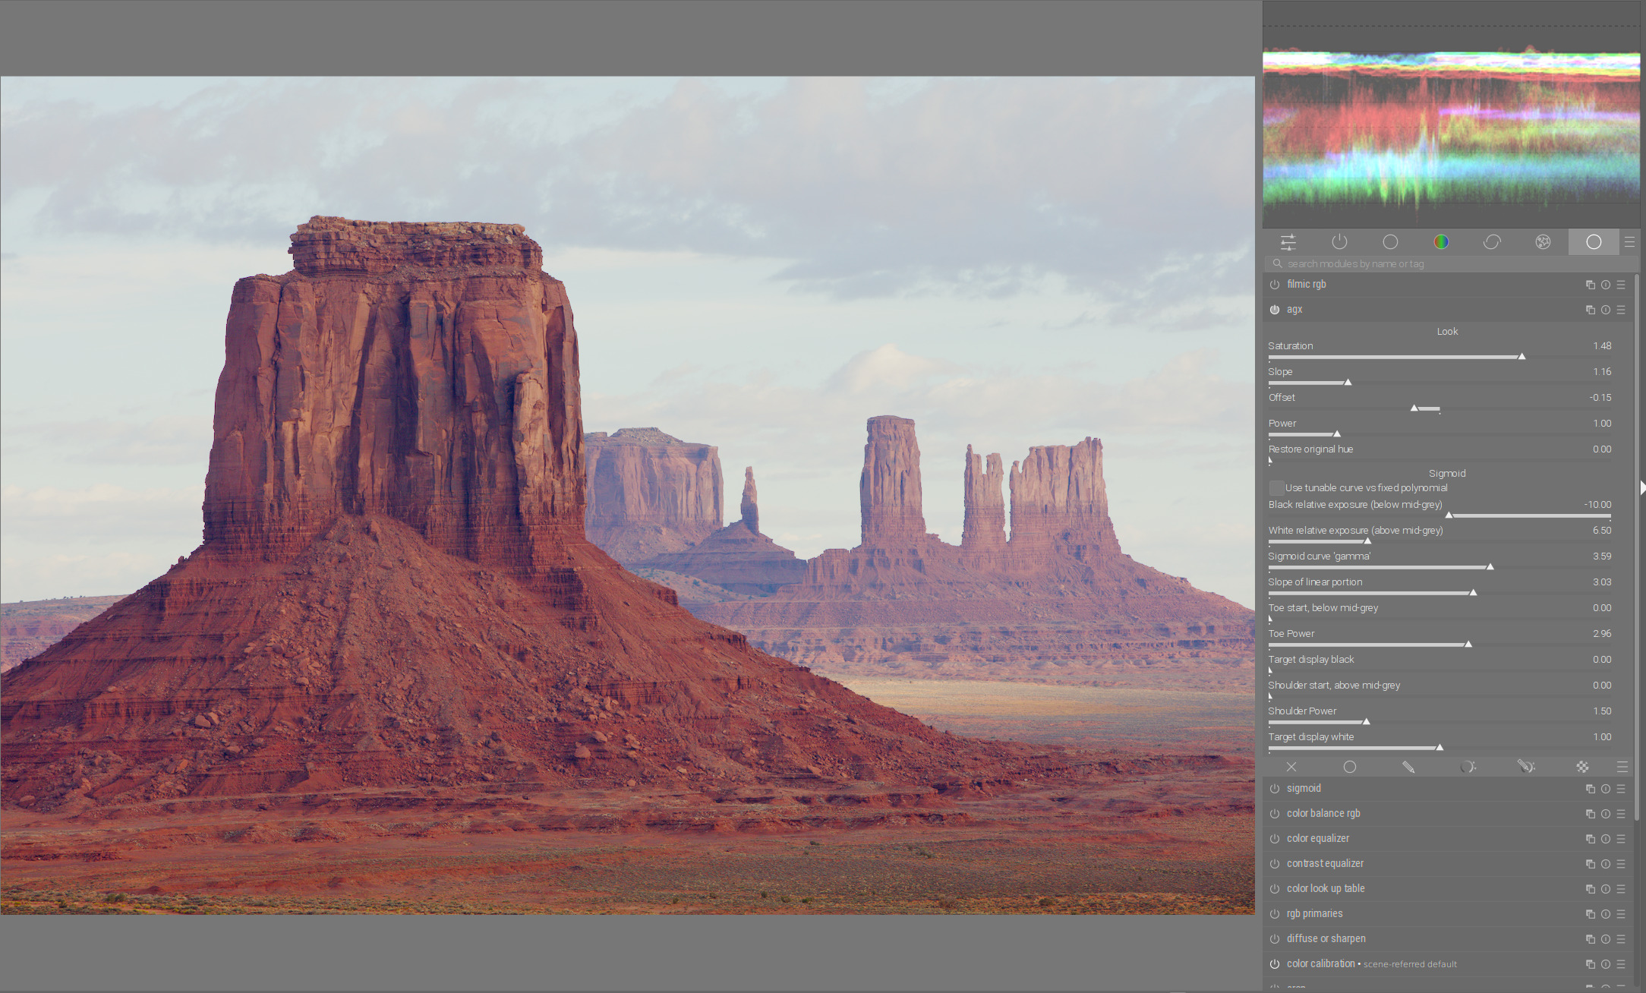This screenshot has width=1646, height=993.
Task: Select the raster mask checkerboard icon
Action: pos(1582,767)
